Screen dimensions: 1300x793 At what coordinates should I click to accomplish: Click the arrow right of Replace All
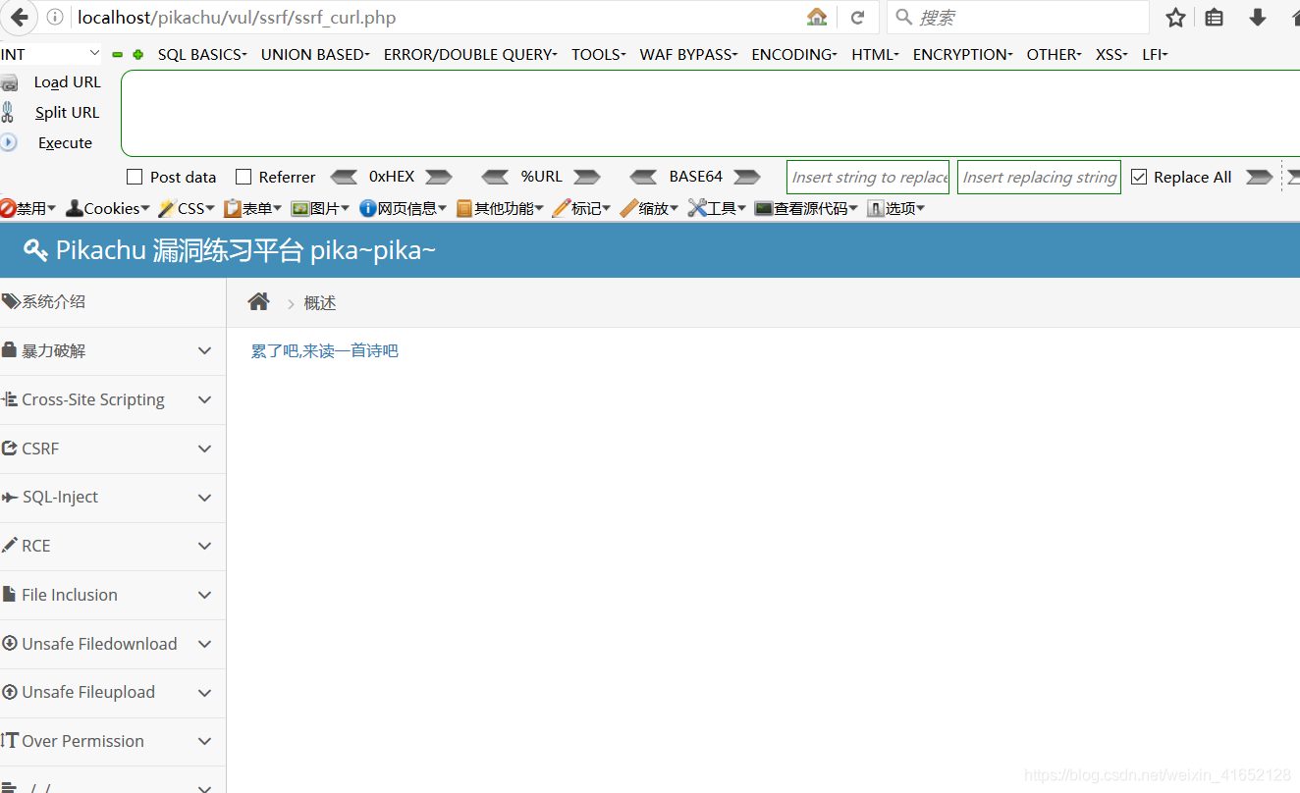pos(1260,177)
